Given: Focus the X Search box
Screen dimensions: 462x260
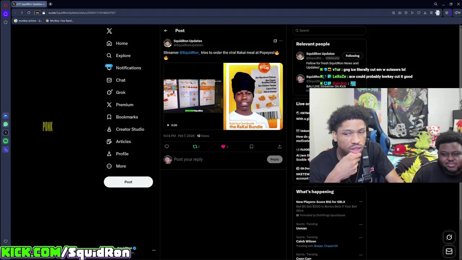Looking at the screenshot, I should (330, 31).
